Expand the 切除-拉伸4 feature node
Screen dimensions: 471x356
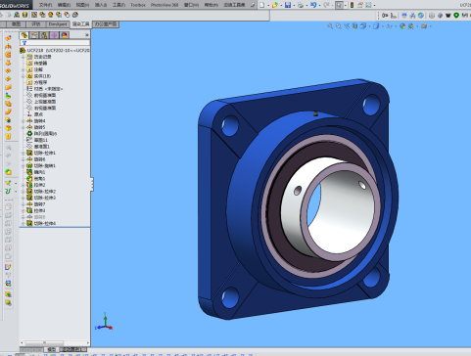[x=23, y=224]
